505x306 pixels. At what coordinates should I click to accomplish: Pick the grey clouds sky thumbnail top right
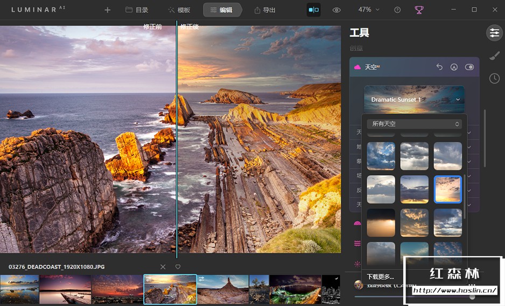pos(448,156)
